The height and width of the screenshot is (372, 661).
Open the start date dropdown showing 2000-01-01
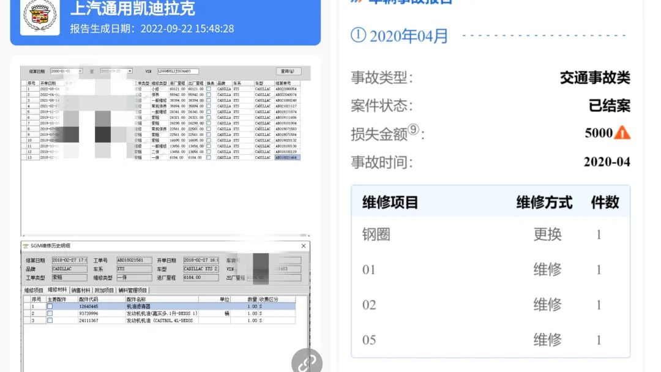[81, 71]
